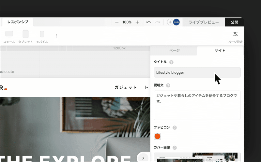Show help for Cover image (カバー画像)
The image size is (261, 162).
(175, 148)
